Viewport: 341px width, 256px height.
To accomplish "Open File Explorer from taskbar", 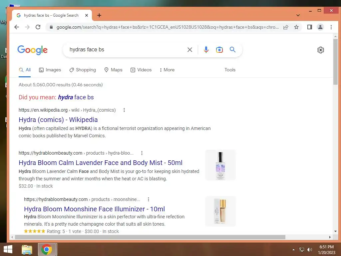I will [27, 249].
